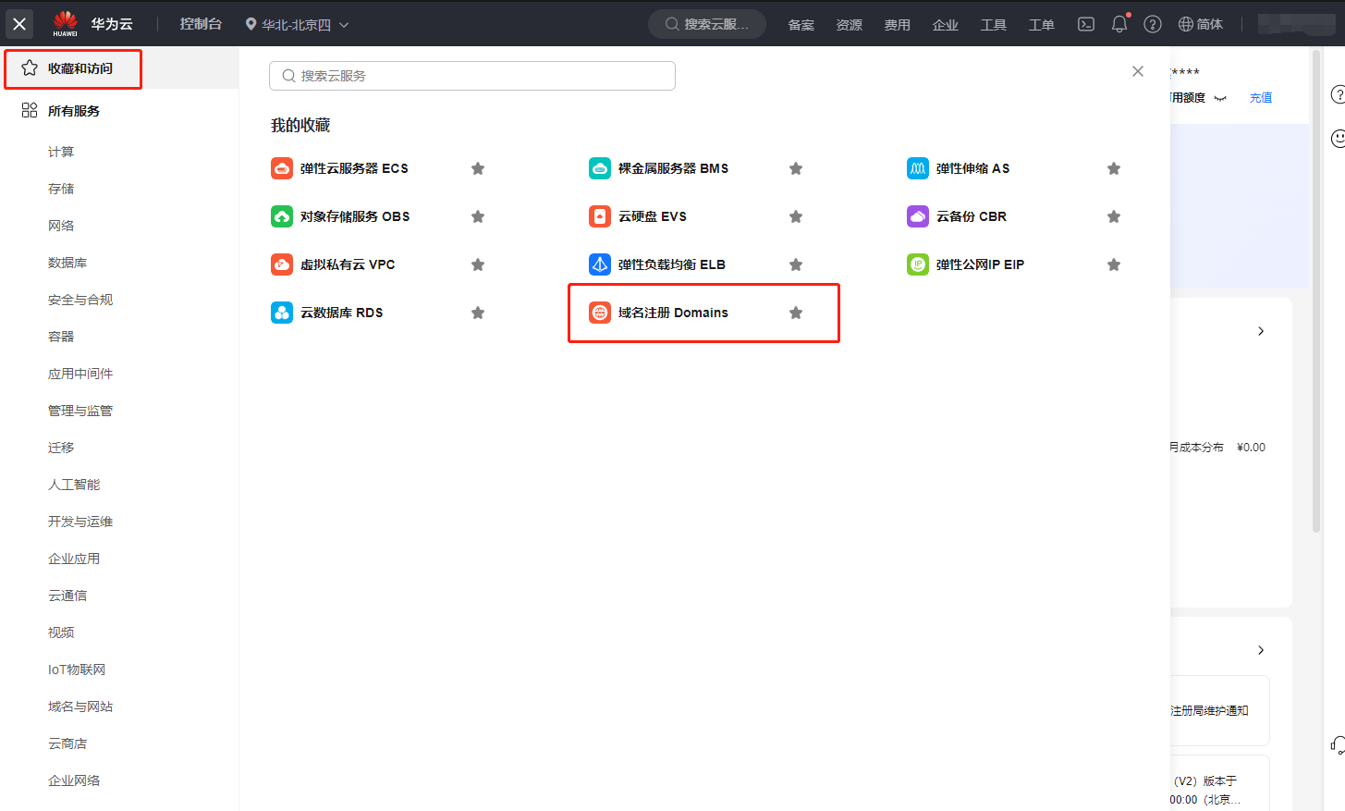Open the CloudShell terminal icon in header
The image size is (1345, 811).
(1086, 24)
